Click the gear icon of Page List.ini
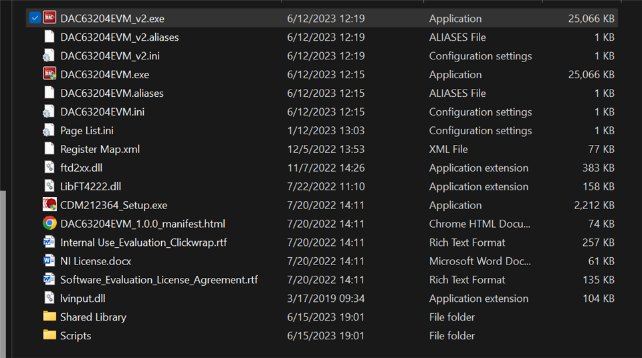 (x=49, y=131)
